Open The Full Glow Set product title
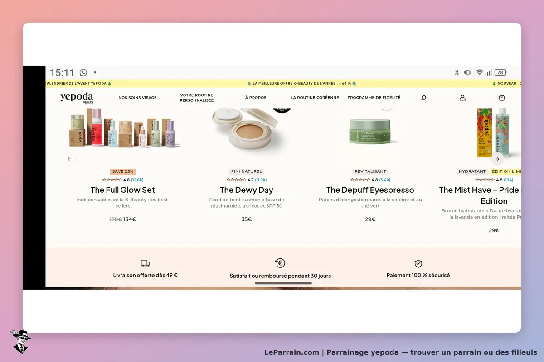Viewport: 544px width, 362px height. (123, 190)
